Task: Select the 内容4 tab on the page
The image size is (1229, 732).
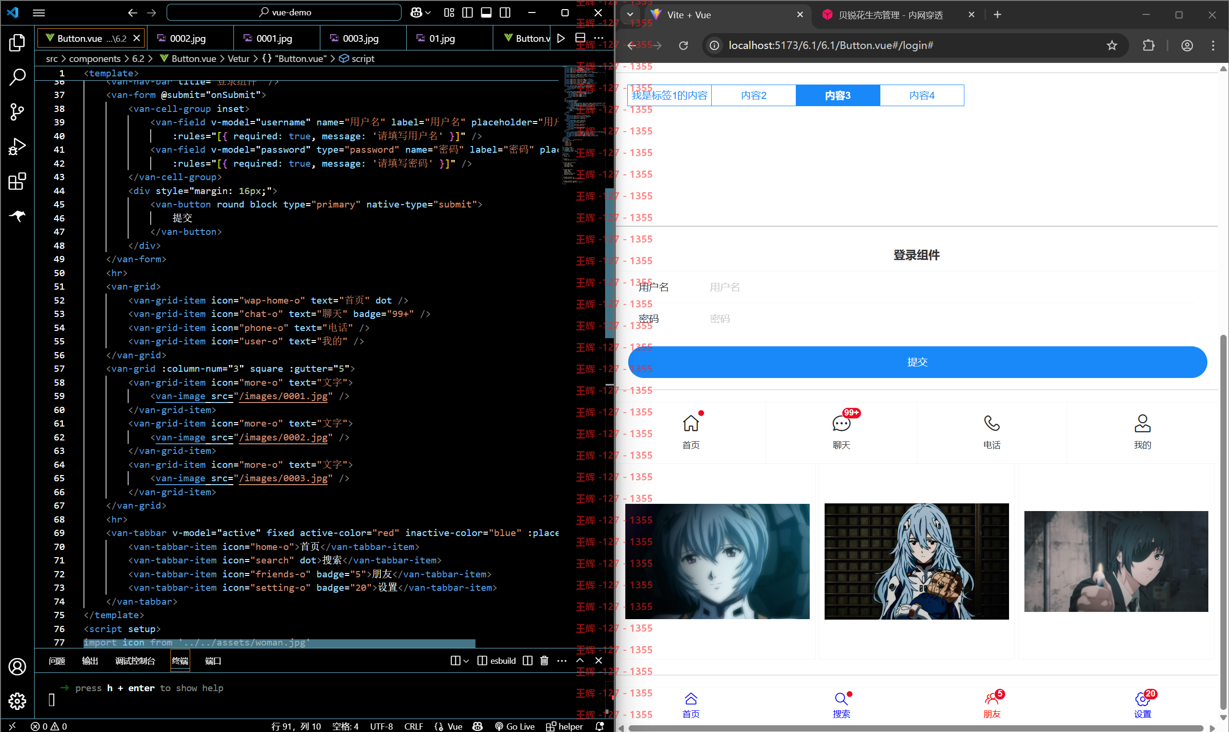Action: coord(922,95)
